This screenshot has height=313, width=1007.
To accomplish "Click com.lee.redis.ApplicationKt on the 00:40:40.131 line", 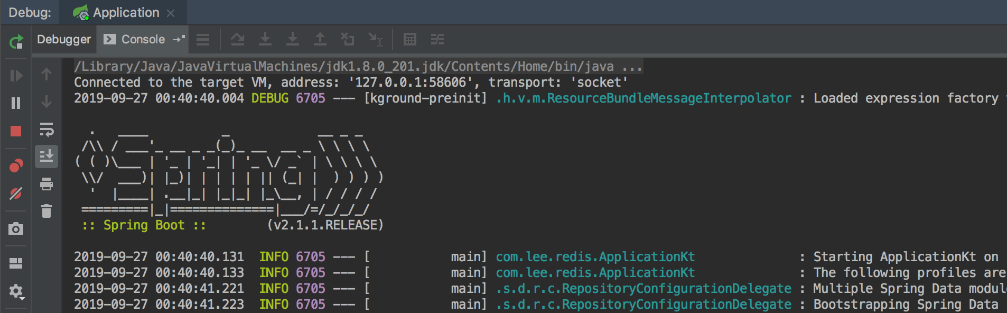I will pyautogui.click(x=595, y=257).
